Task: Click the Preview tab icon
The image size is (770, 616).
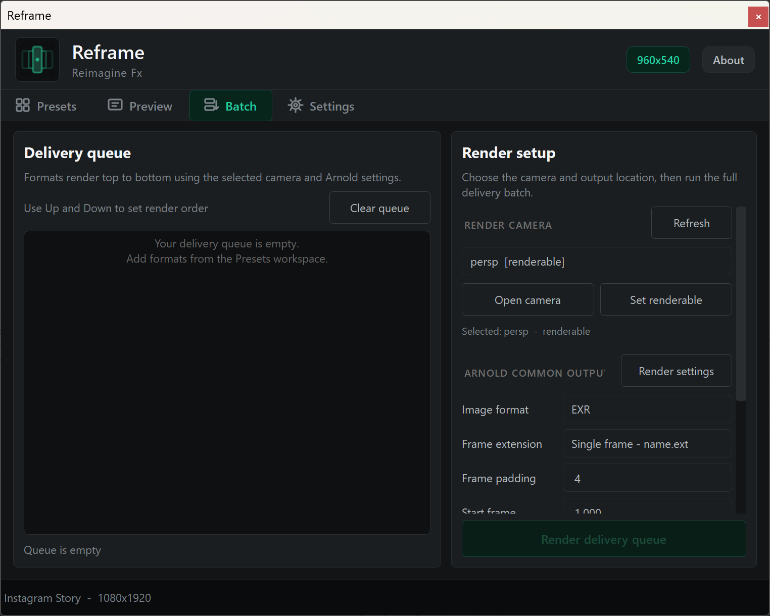Action: (x=115, y=105)
